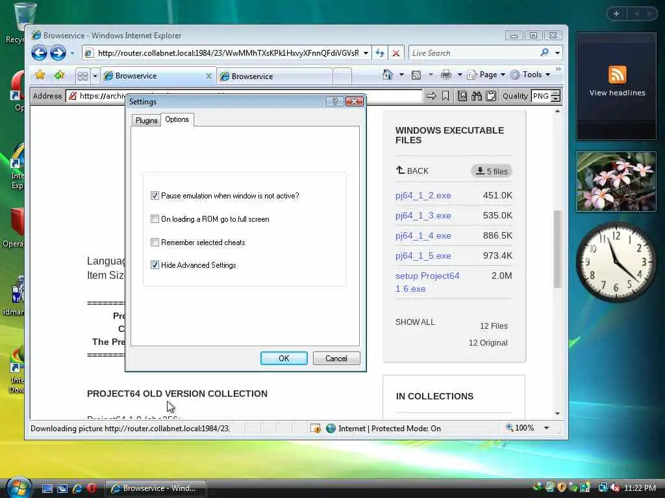Screen dimensions: 665x498
Task: Expand the Home button dropdown
Action: pyautogui.click(x=401, y=75)
